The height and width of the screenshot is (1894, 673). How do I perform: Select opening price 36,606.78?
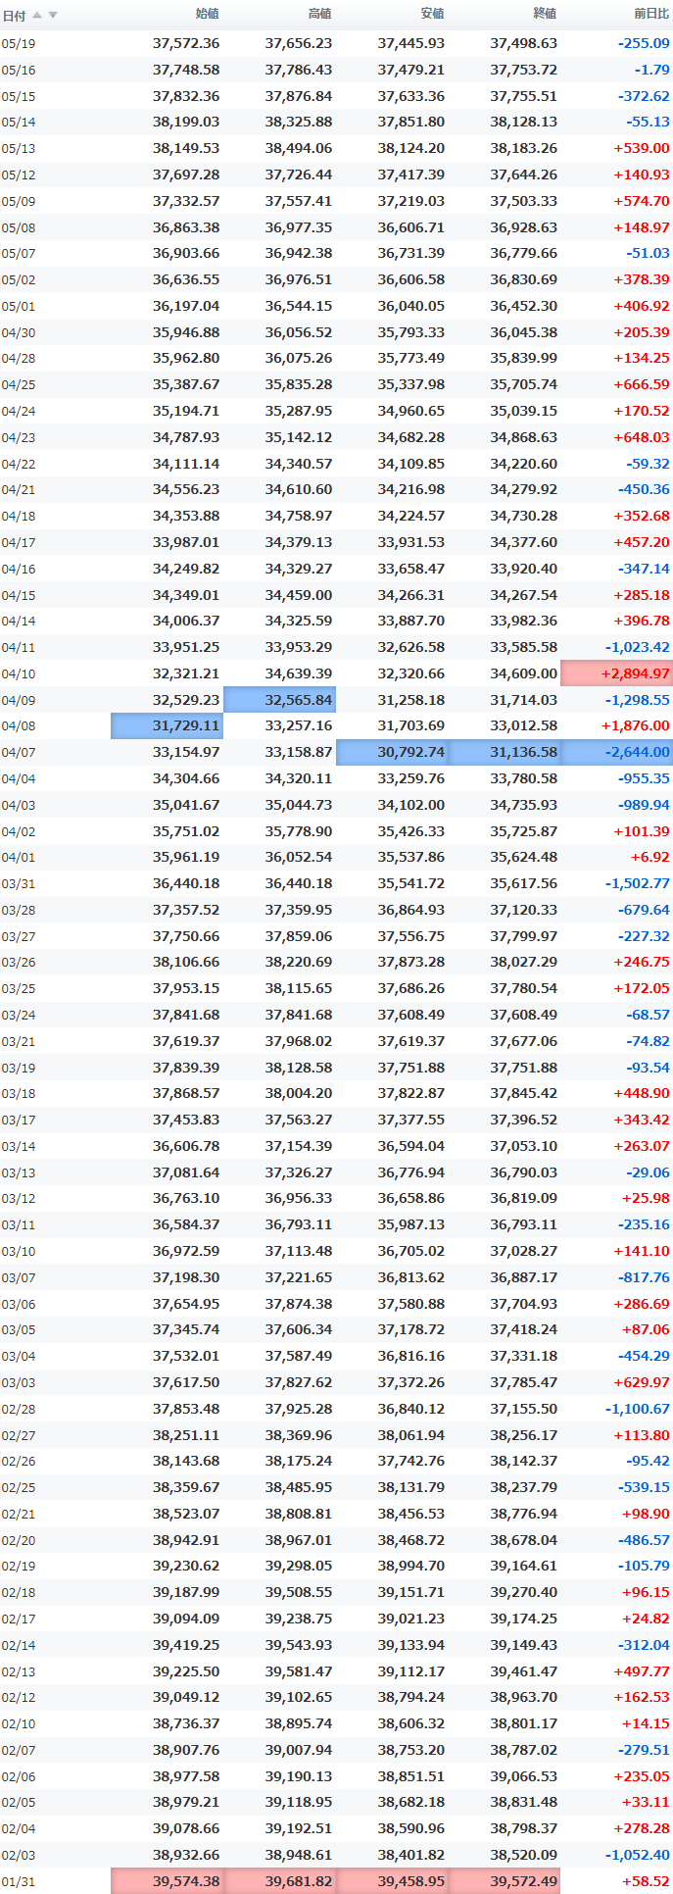(x=186, y=1146)
